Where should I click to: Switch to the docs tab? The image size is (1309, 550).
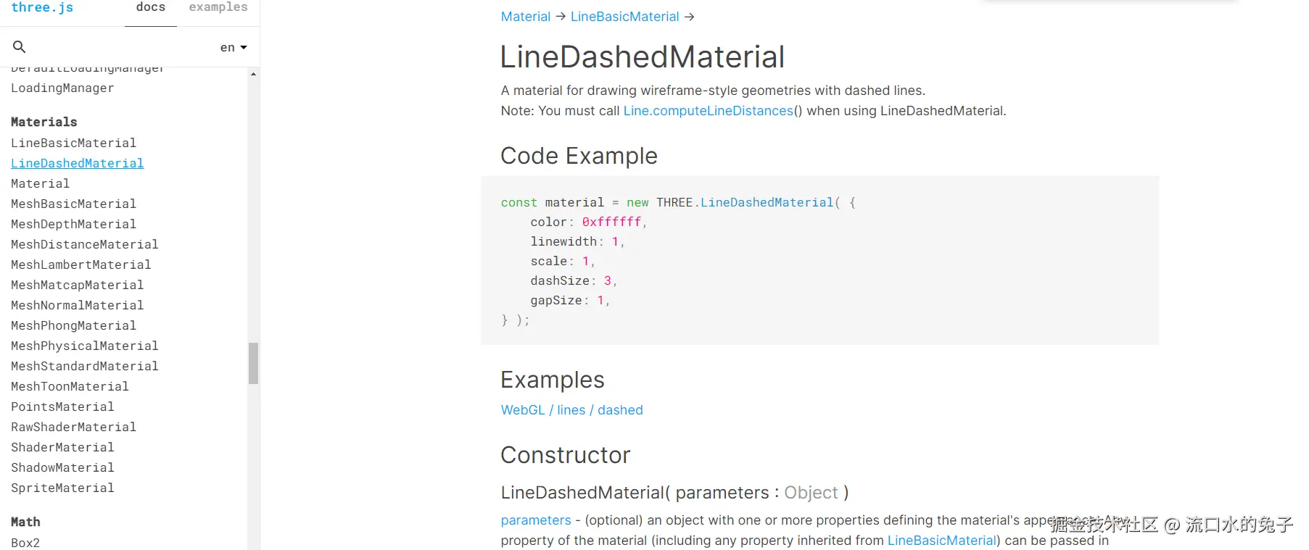tap(151, 7)
